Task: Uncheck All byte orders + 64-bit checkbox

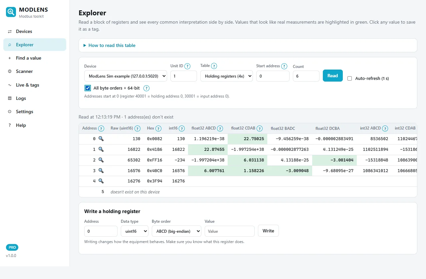Action: pos(88,88)
